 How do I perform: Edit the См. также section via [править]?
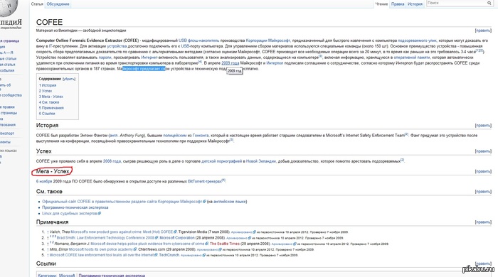tap(483, 192)
